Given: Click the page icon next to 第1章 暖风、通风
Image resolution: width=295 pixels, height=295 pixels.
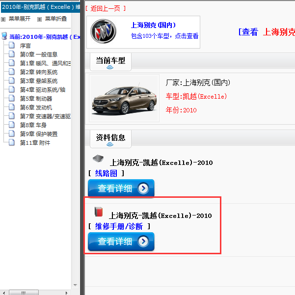Looking at the screenshot, I should pyautogui.click(x=12, y=63).
